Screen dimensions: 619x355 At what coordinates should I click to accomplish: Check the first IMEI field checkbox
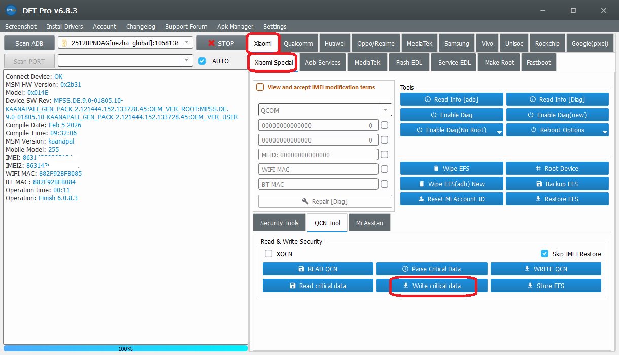(x=385, y=125)
